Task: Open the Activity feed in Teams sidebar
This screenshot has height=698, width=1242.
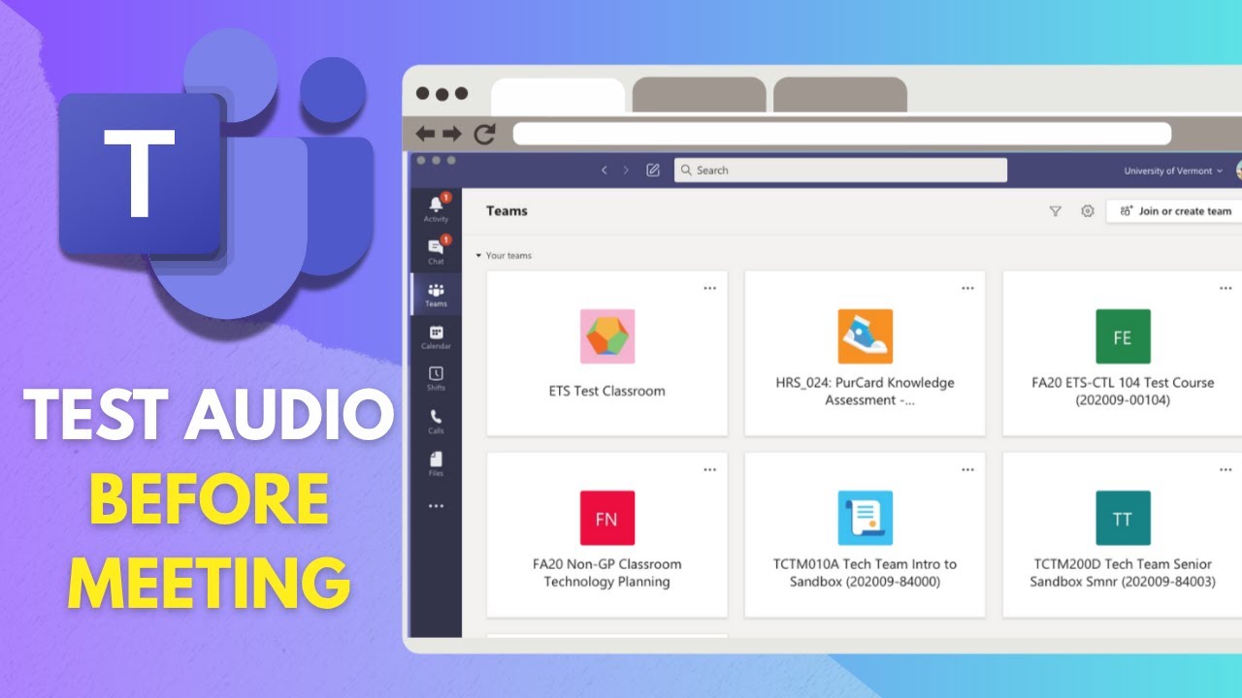Action: [436, 207]
